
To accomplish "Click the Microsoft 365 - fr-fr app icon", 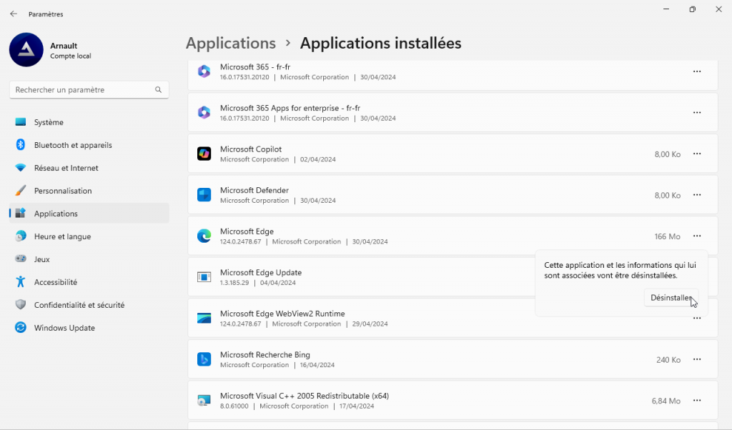I will 204,71.
